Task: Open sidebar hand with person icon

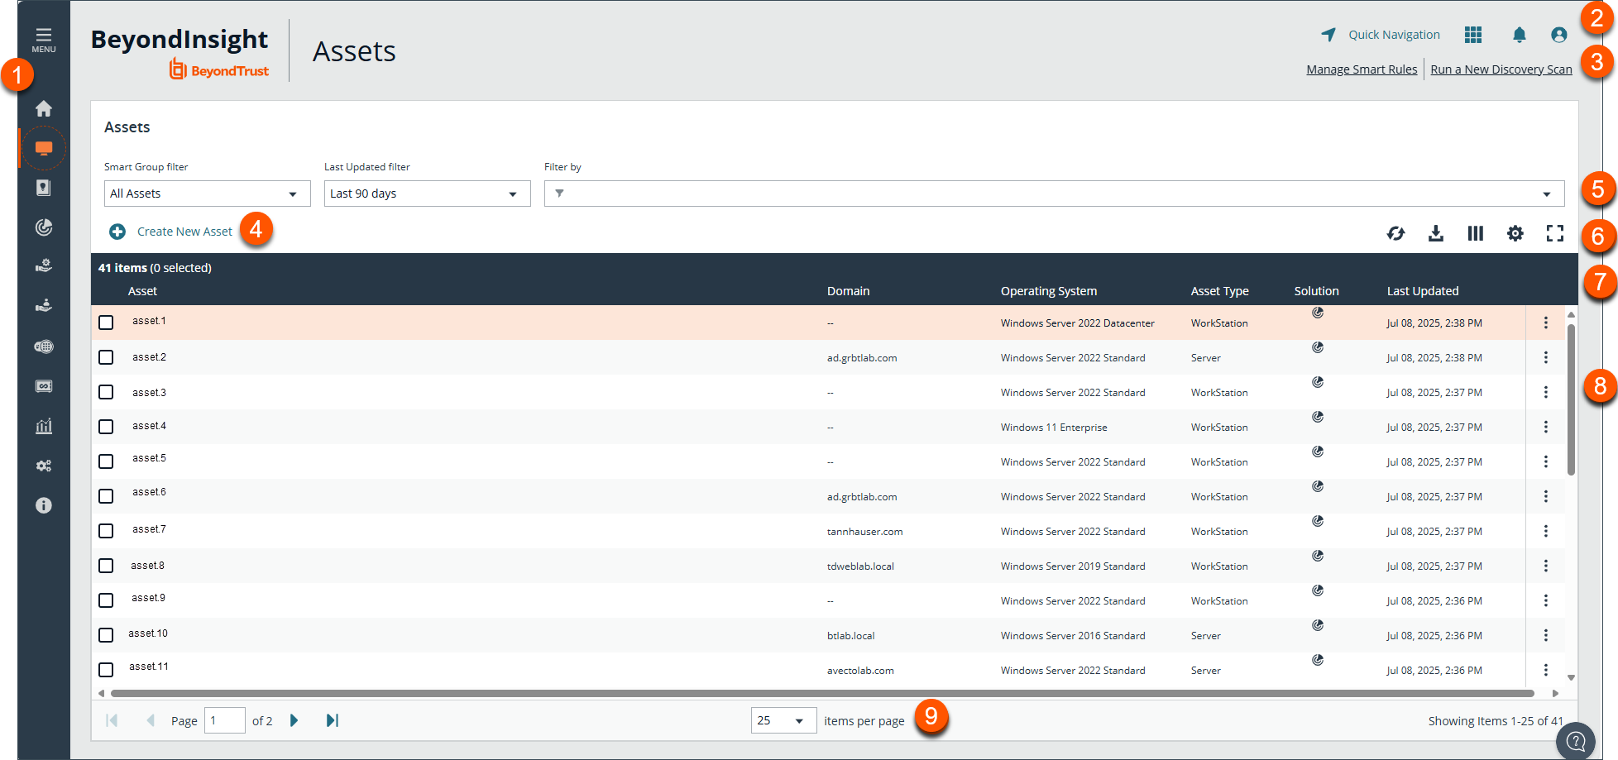Action: (44, 305)
